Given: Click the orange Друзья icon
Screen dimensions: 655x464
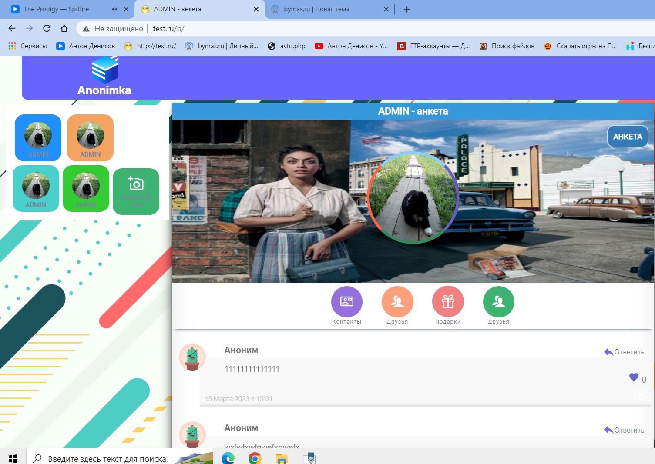Looking at the screenshot, I should pos(397,302).
